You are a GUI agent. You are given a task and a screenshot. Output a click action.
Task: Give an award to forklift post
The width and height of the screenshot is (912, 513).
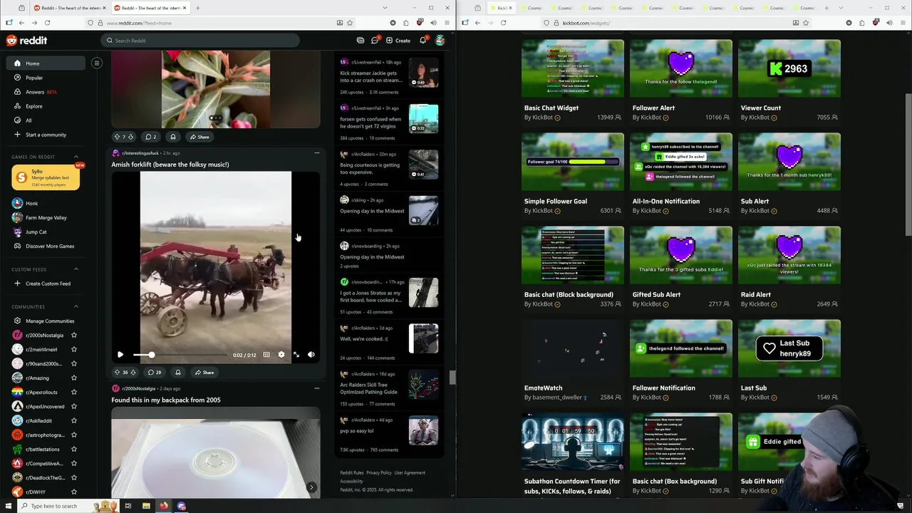(x=178, y=372)
